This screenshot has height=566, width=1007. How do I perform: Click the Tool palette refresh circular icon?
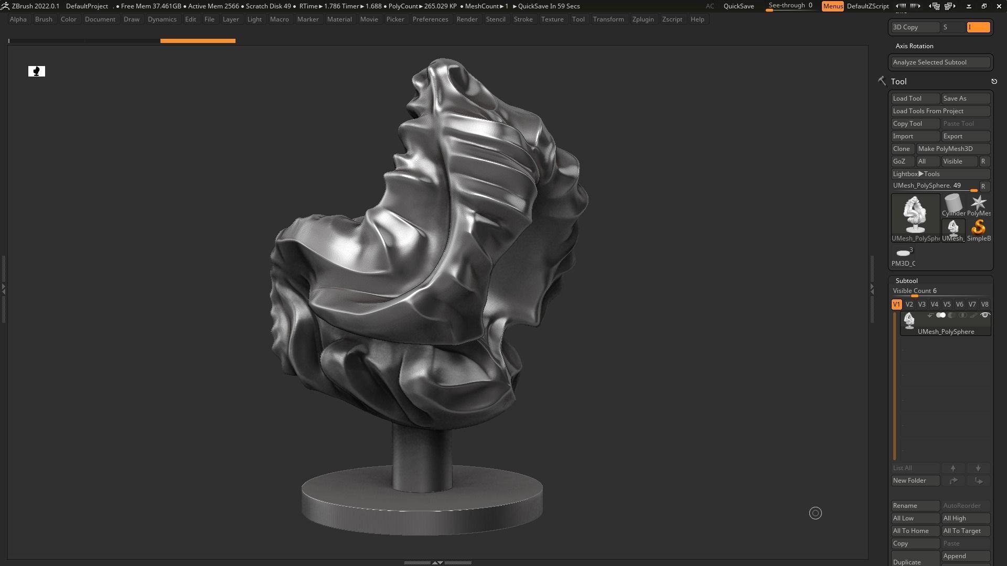[994, 81]
